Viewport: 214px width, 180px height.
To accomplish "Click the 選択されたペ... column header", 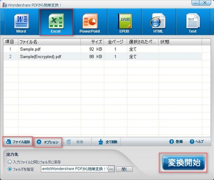I will pos(143,42).
